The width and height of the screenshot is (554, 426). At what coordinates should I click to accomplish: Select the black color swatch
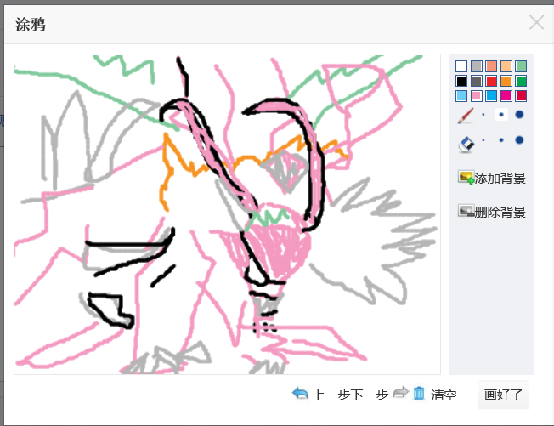coord(461,81)
